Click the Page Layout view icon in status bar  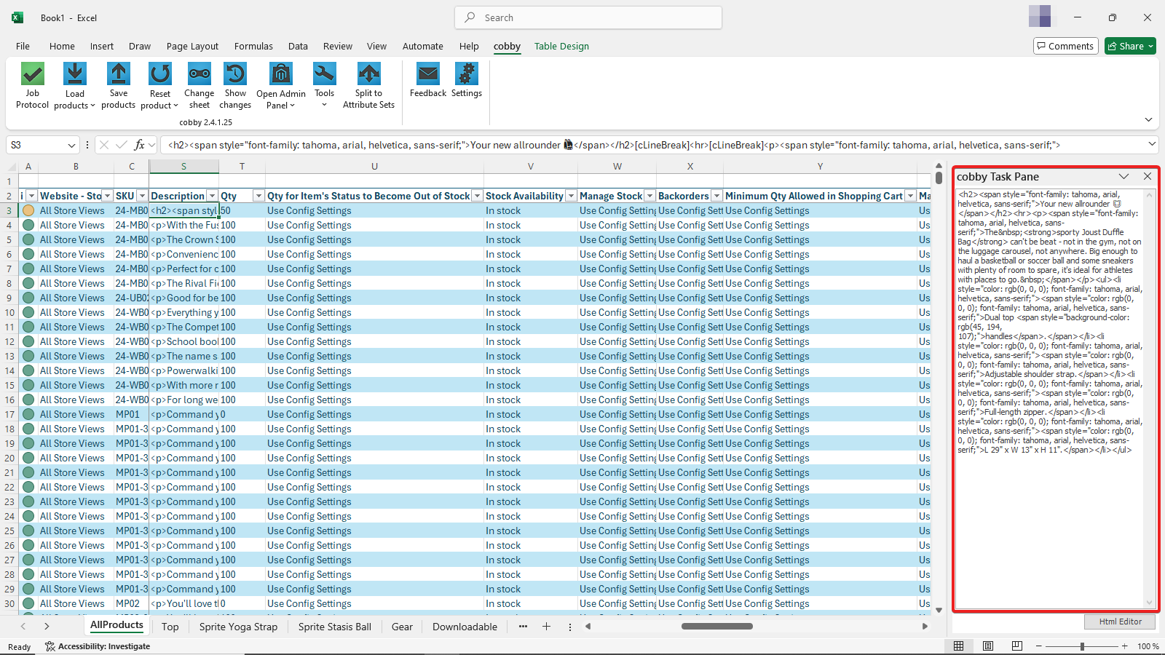pyautogui.click(x=988, y=646)
